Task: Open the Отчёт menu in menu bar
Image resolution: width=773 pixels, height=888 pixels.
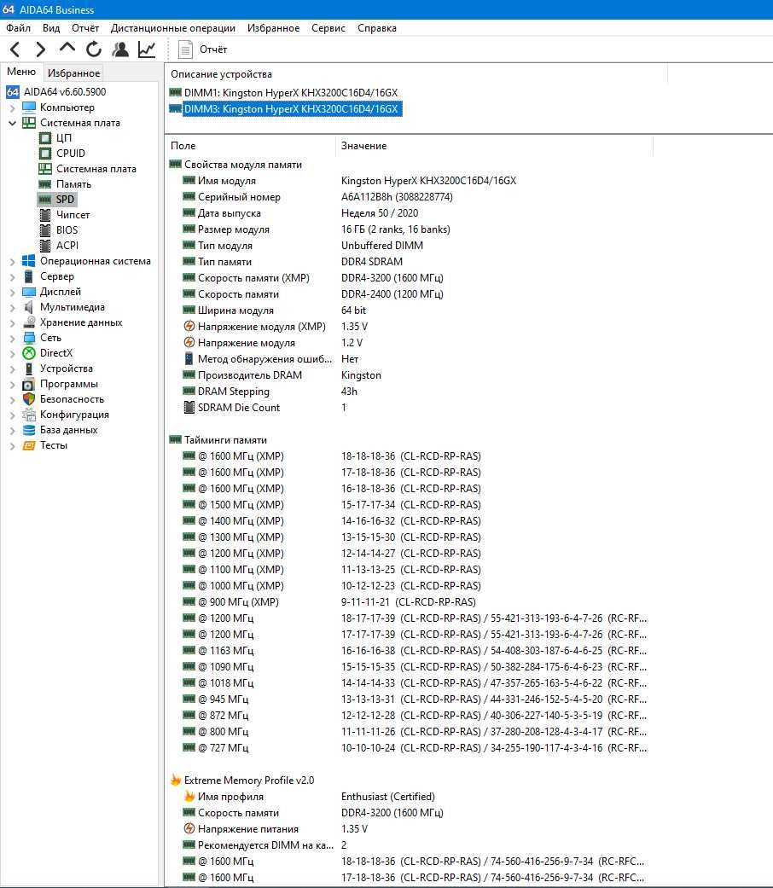Action: click(x=85, y=28)
